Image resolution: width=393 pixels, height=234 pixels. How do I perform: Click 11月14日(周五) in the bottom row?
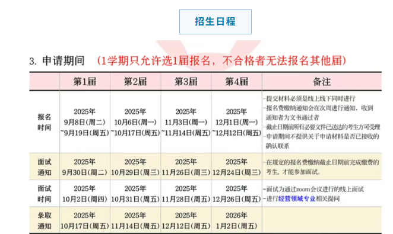(x=135, y=226)
